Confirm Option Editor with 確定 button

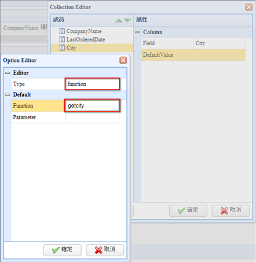(x=63, y=250)
